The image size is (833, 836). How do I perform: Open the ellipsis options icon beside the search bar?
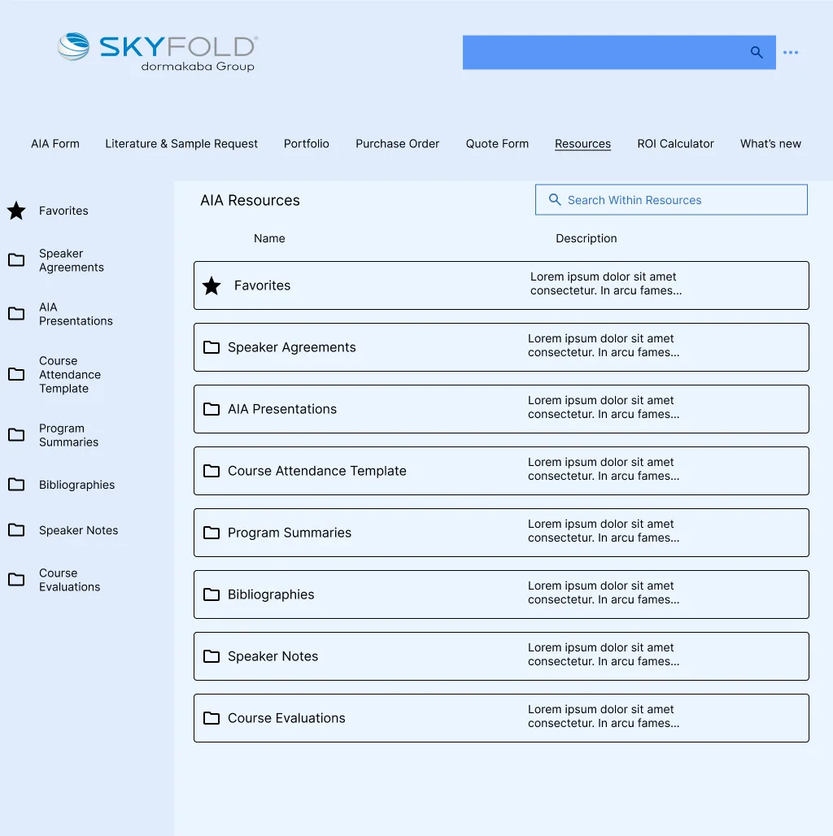[x=791, y=52]
